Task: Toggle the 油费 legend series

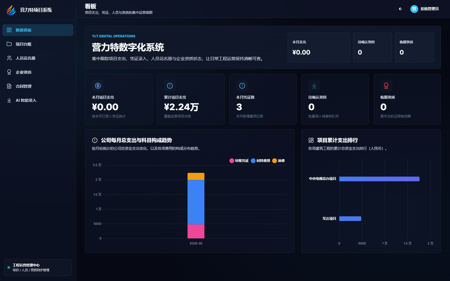Action: point(278,161)
